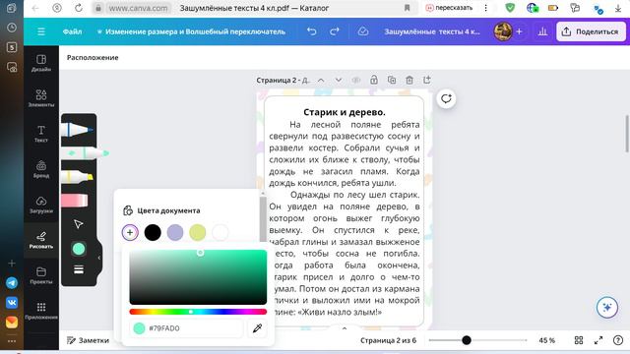The image size is (630, 354).
Task: Check cloud save status icon
Action: pyautogui.click(x=363, y=31)
